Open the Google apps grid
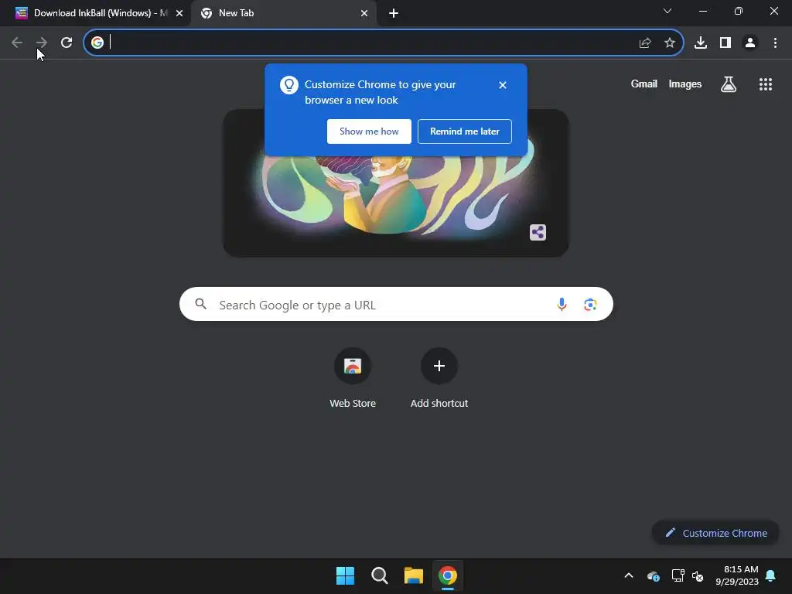Screen dimensions: 792x594 point(765,84)
